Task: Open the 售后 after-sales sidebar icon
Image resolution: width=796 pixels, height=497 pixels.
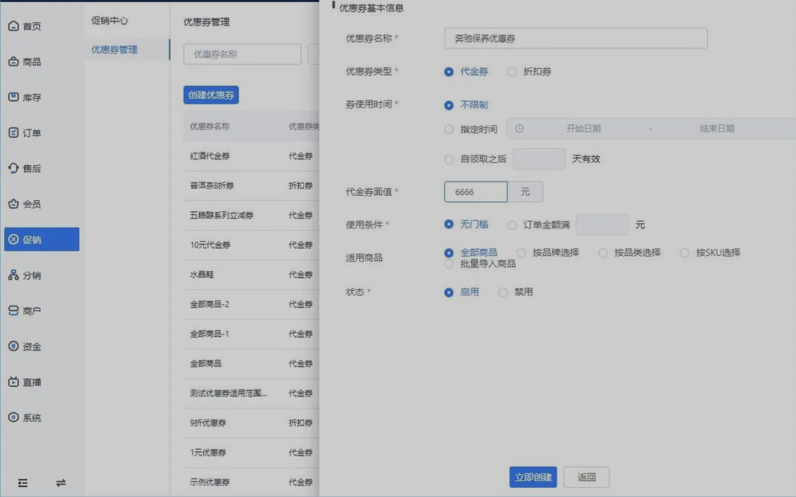Action: 13,168
